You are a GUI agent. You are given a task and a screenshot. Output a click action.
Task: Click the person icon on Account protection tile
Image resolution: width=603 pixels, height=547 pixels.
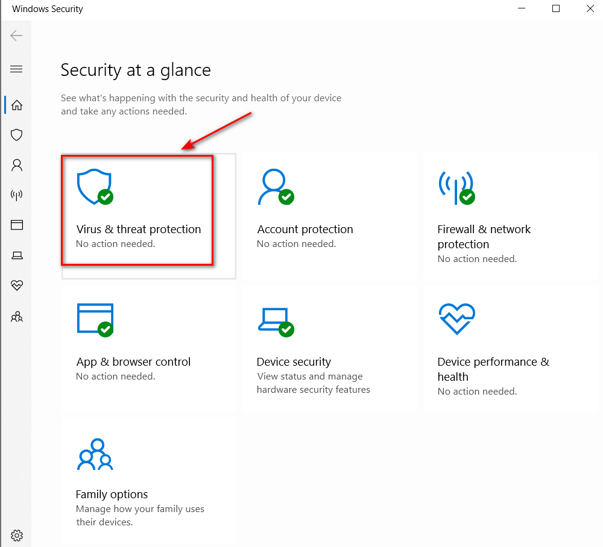point(276,187)
